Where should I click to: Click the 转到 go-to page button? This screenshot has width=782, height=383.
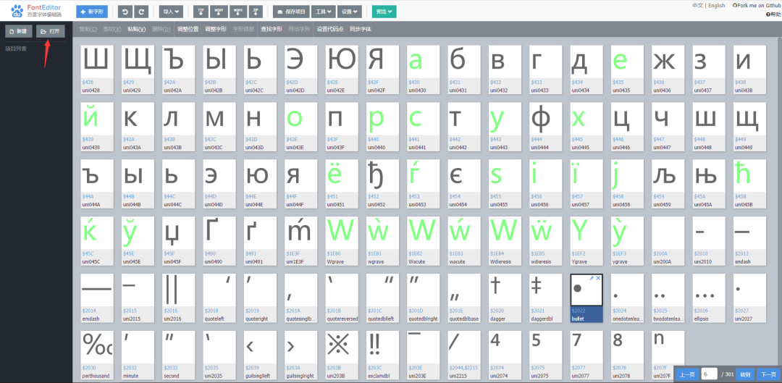(x=745, y=374)
